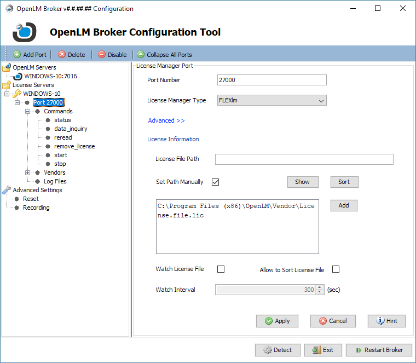This screenshot has width=416, height=363.
Task: Click the WINDOWS-10 license server key icon
Action: [x=17, y=94]
